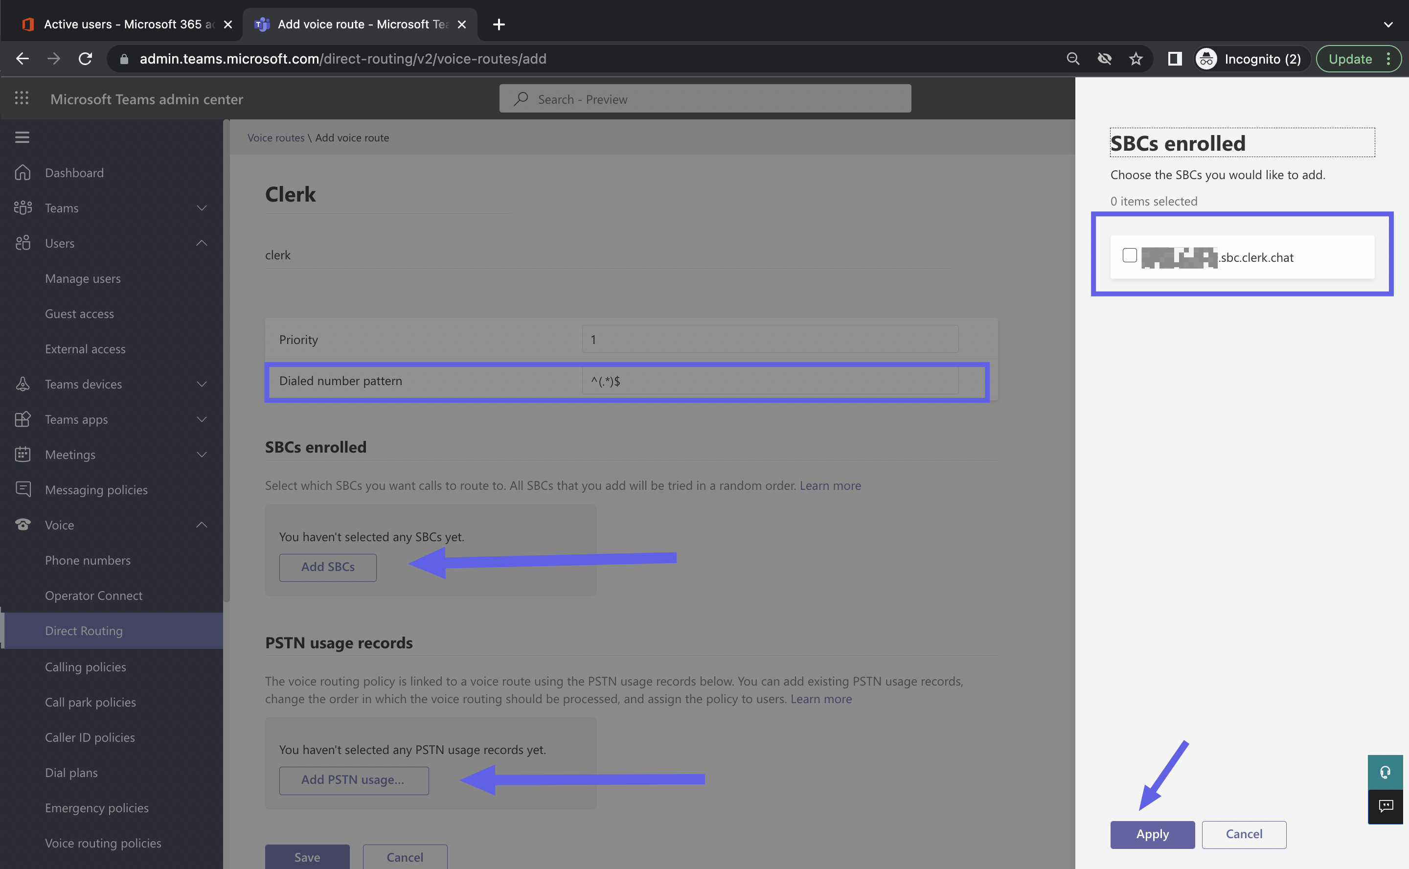Open Operator Connect page
The height and width of the screenshot is (869, 1409).
(93, 595)
